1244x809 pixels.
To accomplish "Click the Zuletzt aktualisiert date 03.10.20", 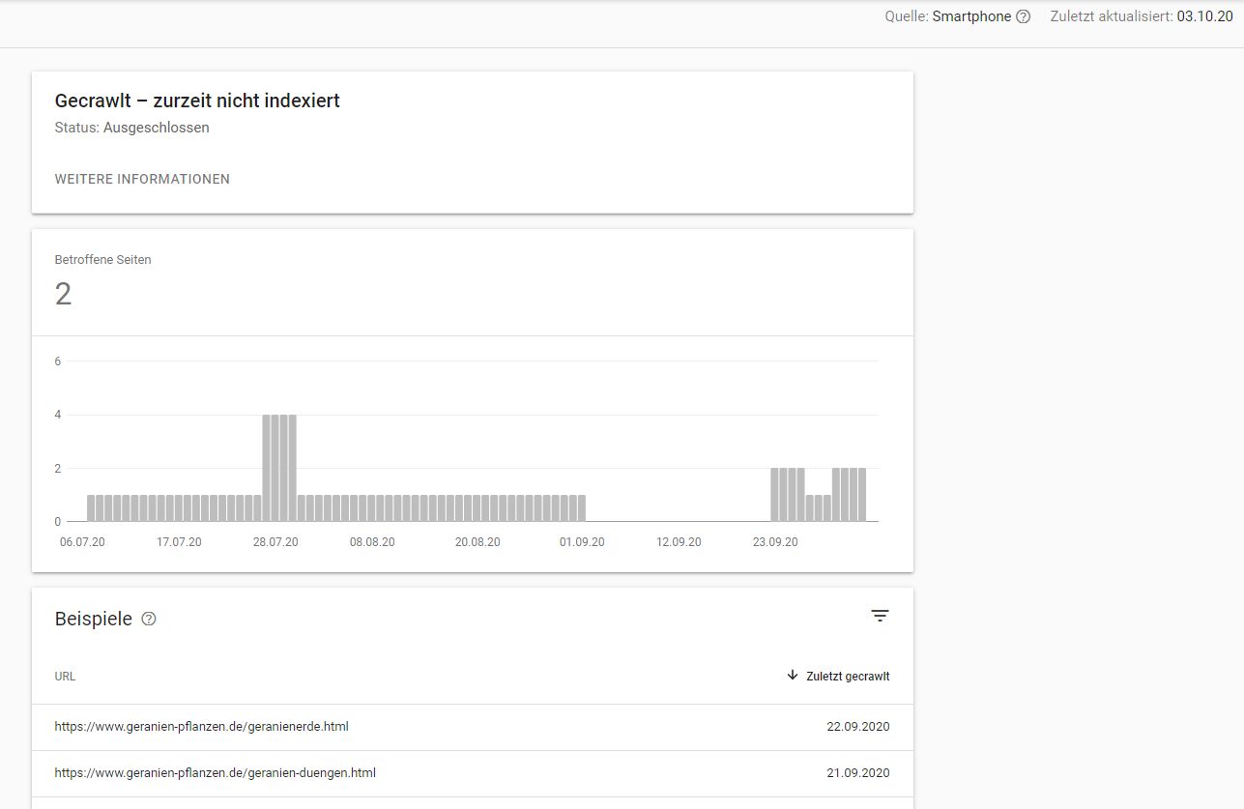I will [1204, 16].
